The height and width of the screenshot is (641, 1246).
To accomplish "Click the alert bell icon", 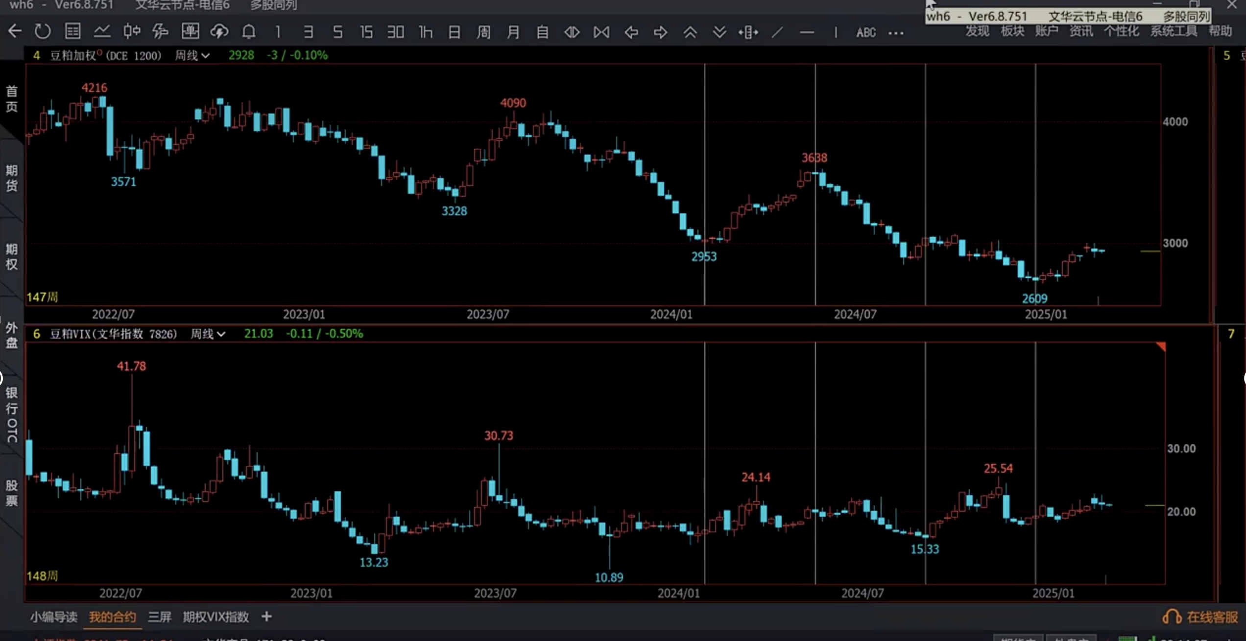I will tap(249, 32).
